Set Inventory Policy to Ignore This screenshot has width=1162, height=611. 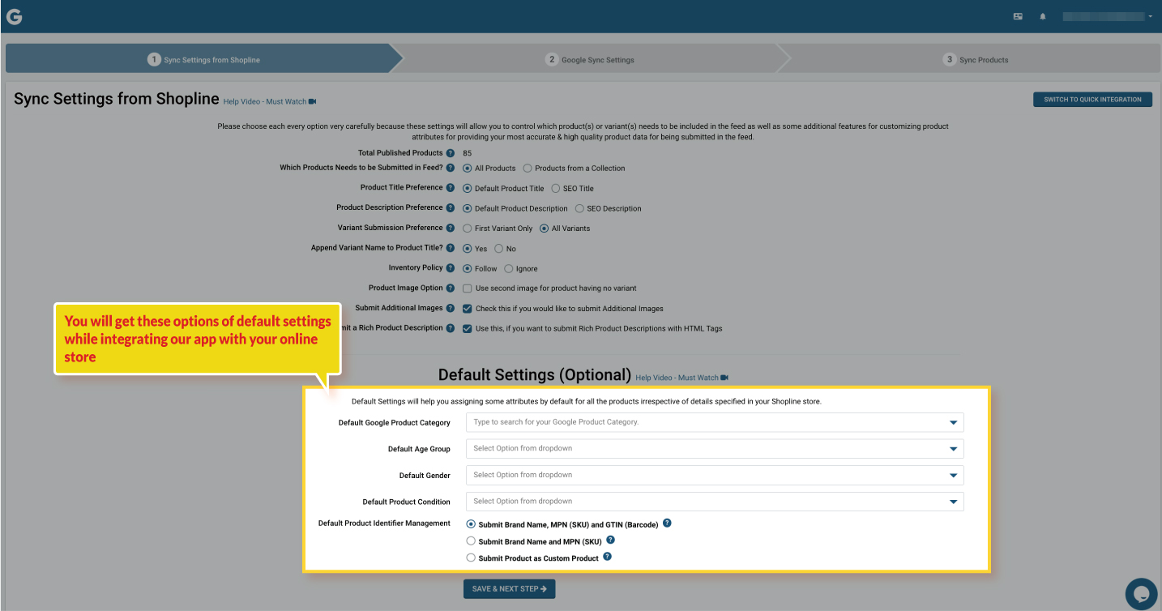click(x=508, y=268)
